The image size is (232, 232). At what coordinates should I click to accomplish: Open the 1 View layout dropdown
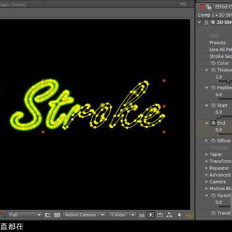click(x=122, y=215)
